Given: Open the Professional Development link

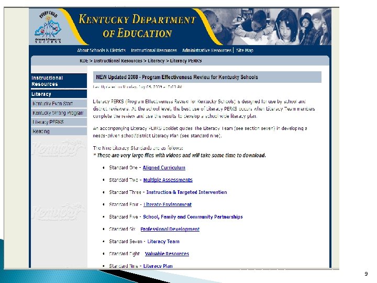Looking at the screenshot, I should [x=170, y=229].
